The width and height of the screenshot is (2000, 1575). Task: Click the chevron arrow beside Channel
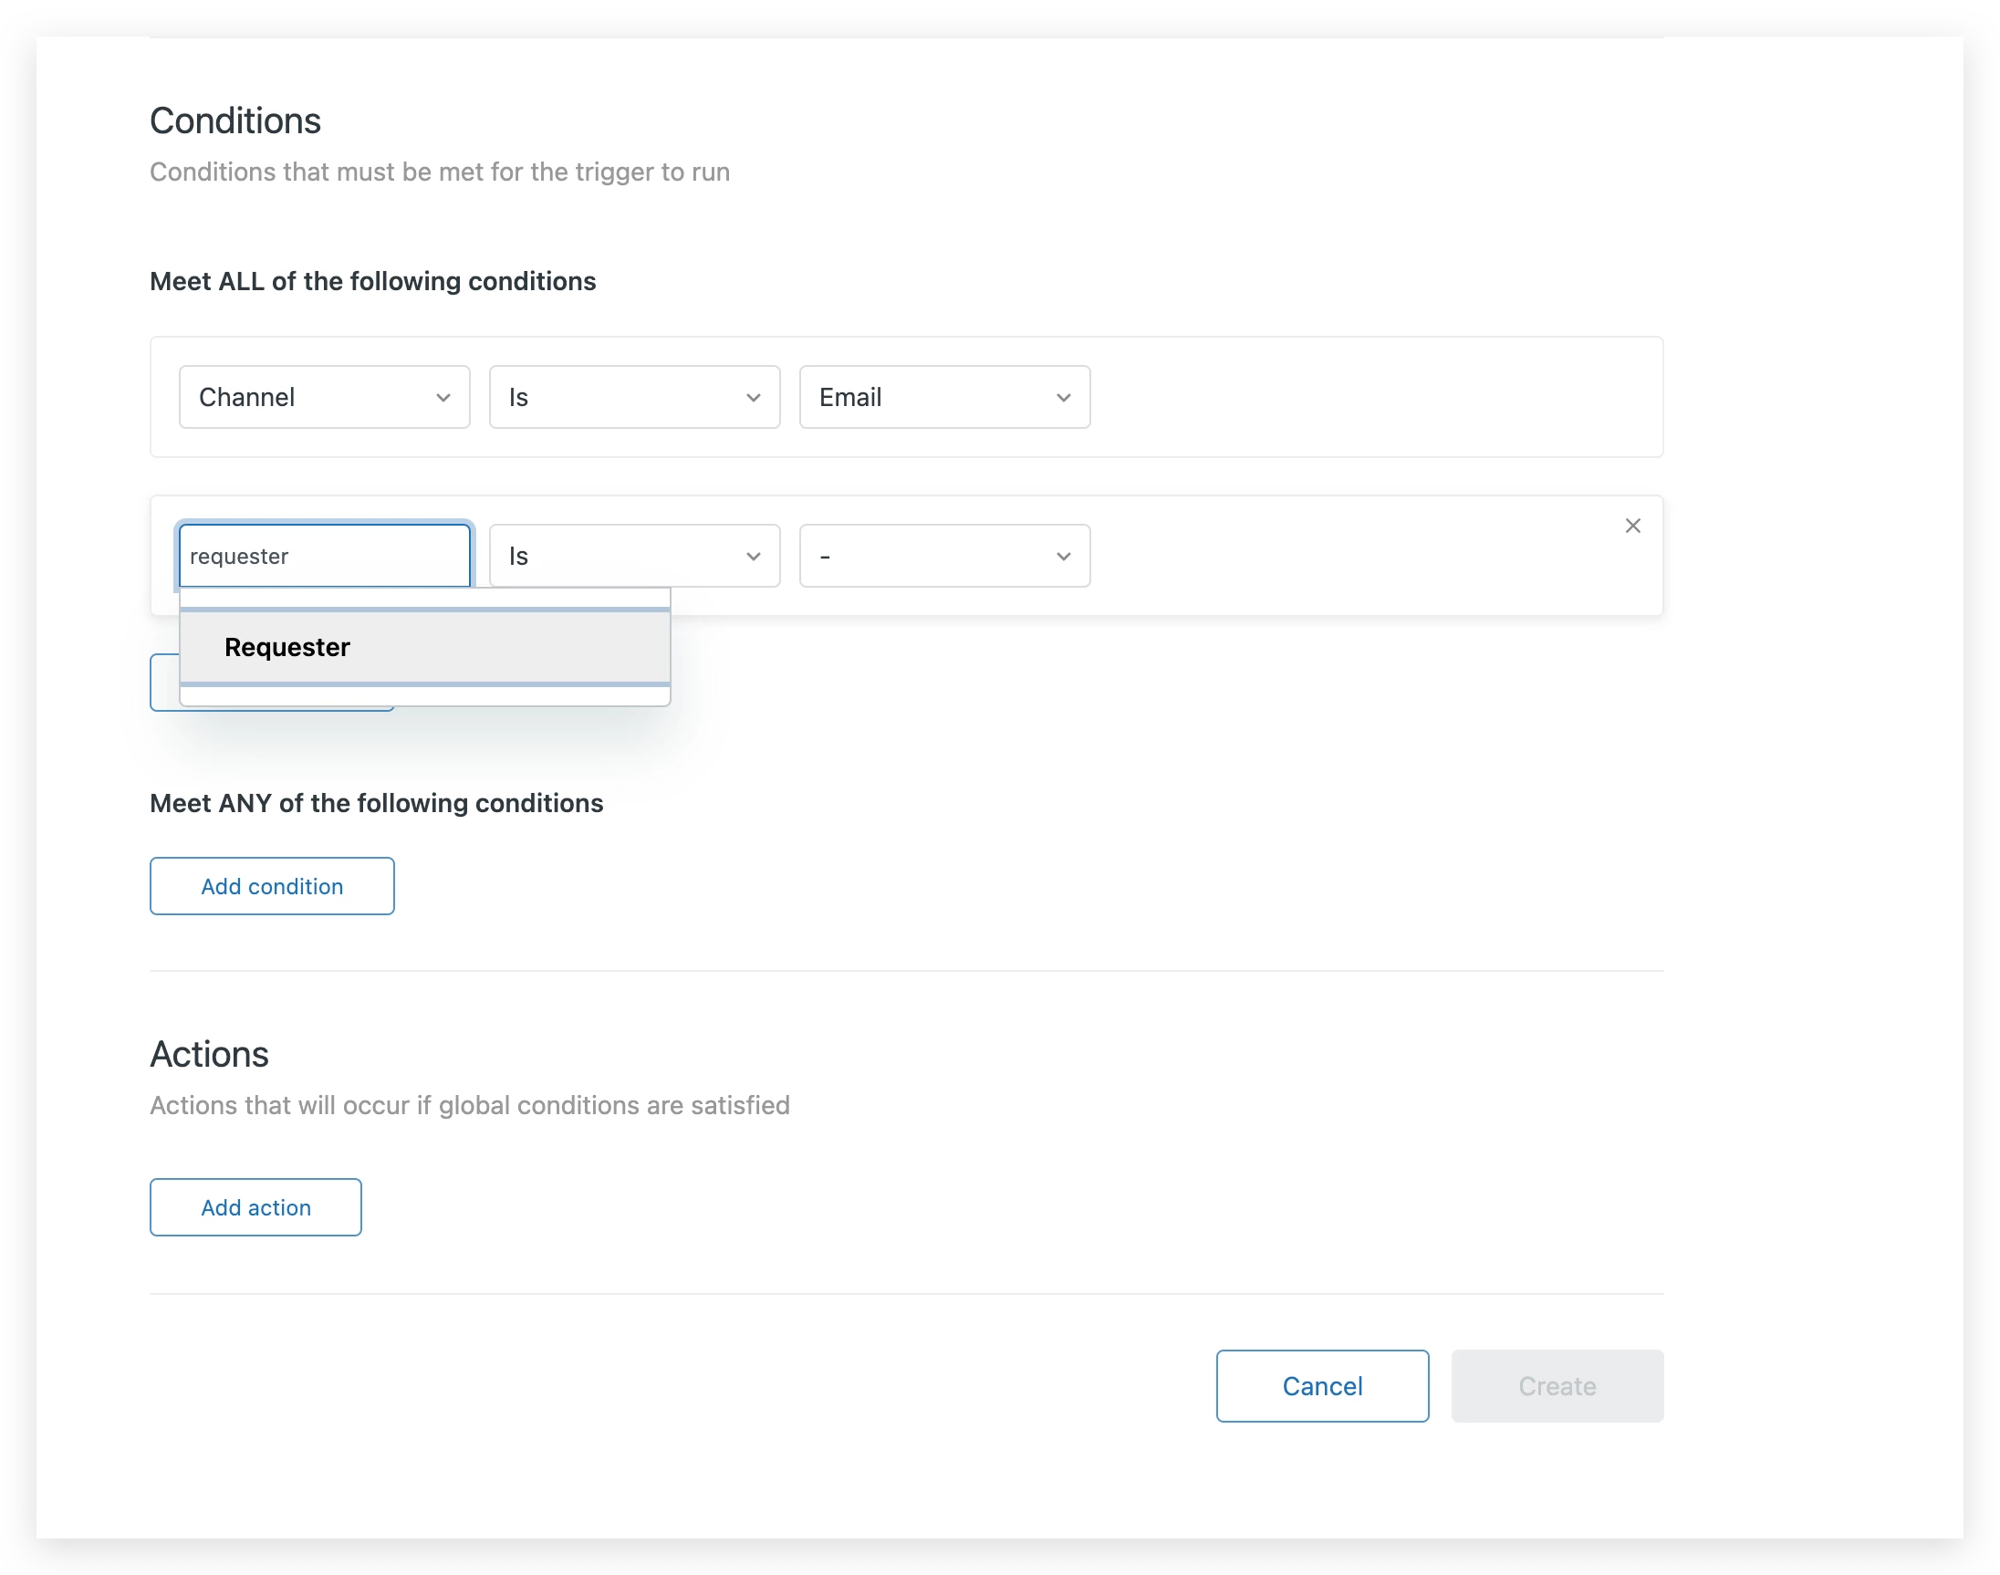coord(443,398)
